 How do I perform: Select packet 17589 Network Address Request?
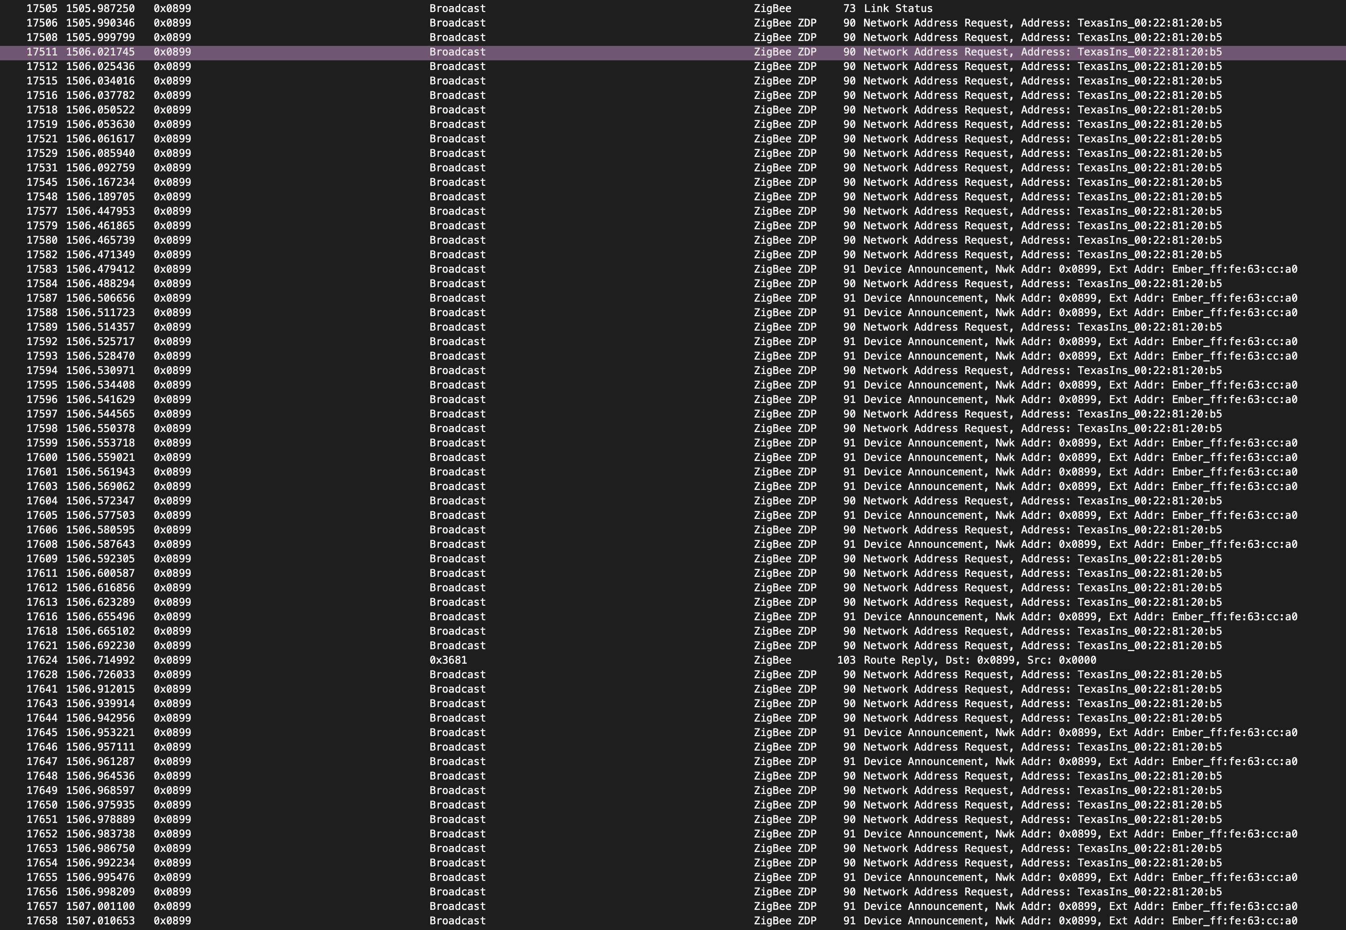click(x=1042, y=327)
